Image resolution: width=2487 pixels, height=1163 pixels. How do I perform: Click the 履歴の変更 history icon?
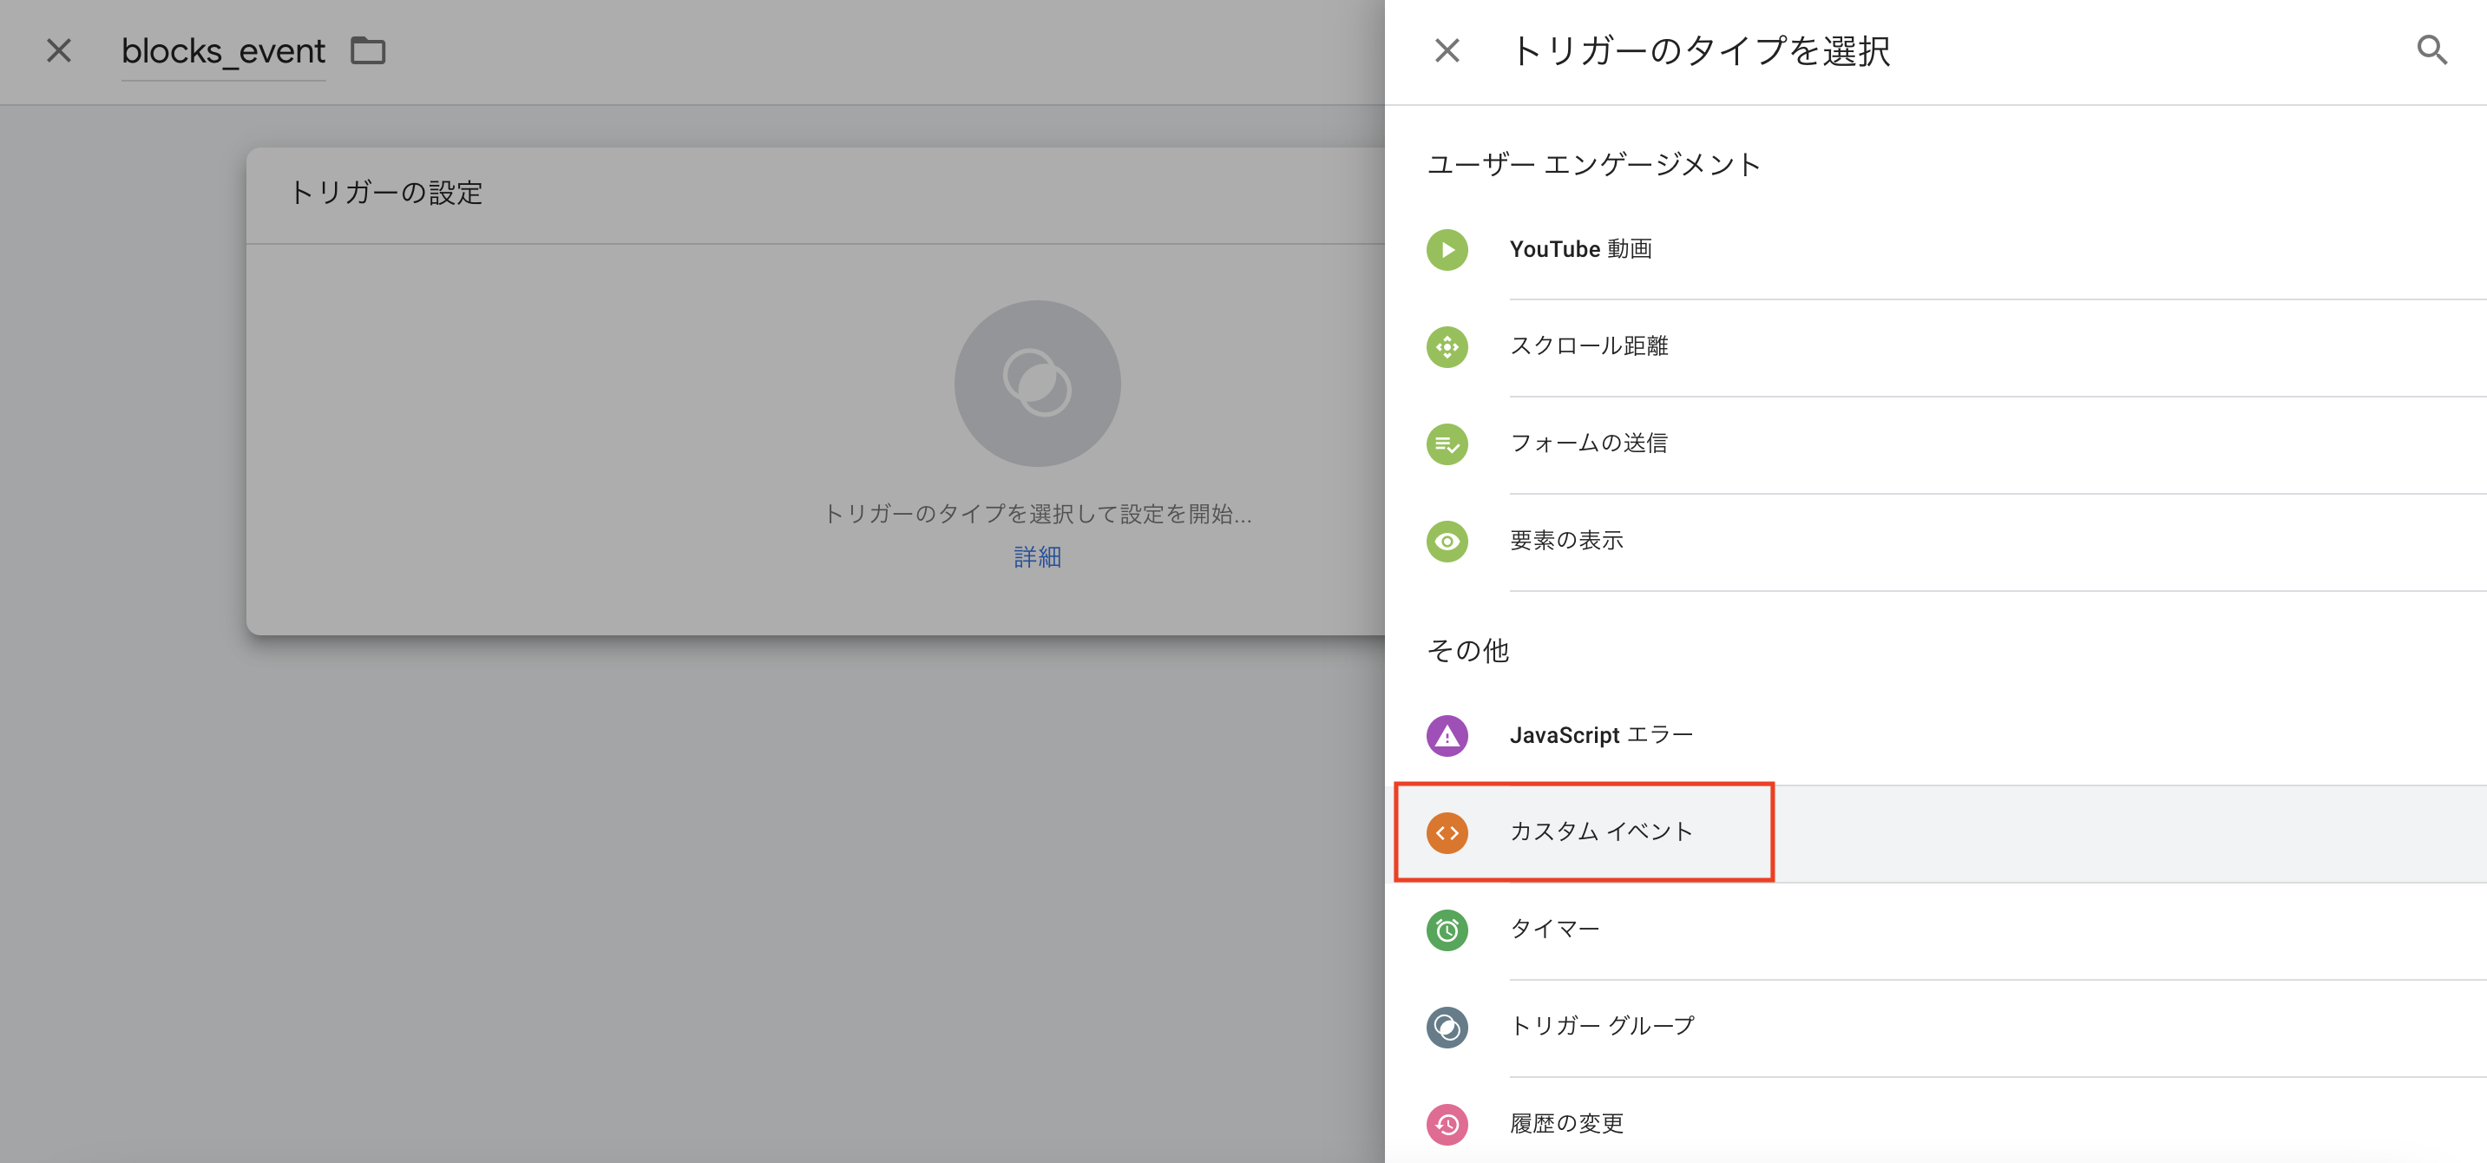(1447, 1124)
